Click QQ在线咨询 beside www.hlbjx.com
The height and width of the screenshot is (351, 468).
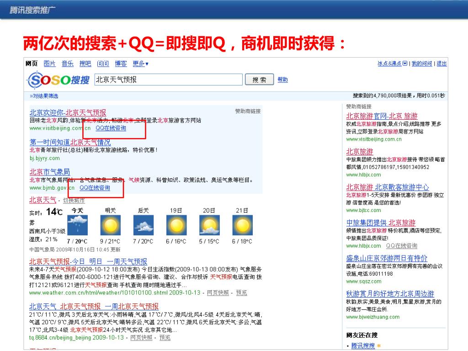point(401,245)
